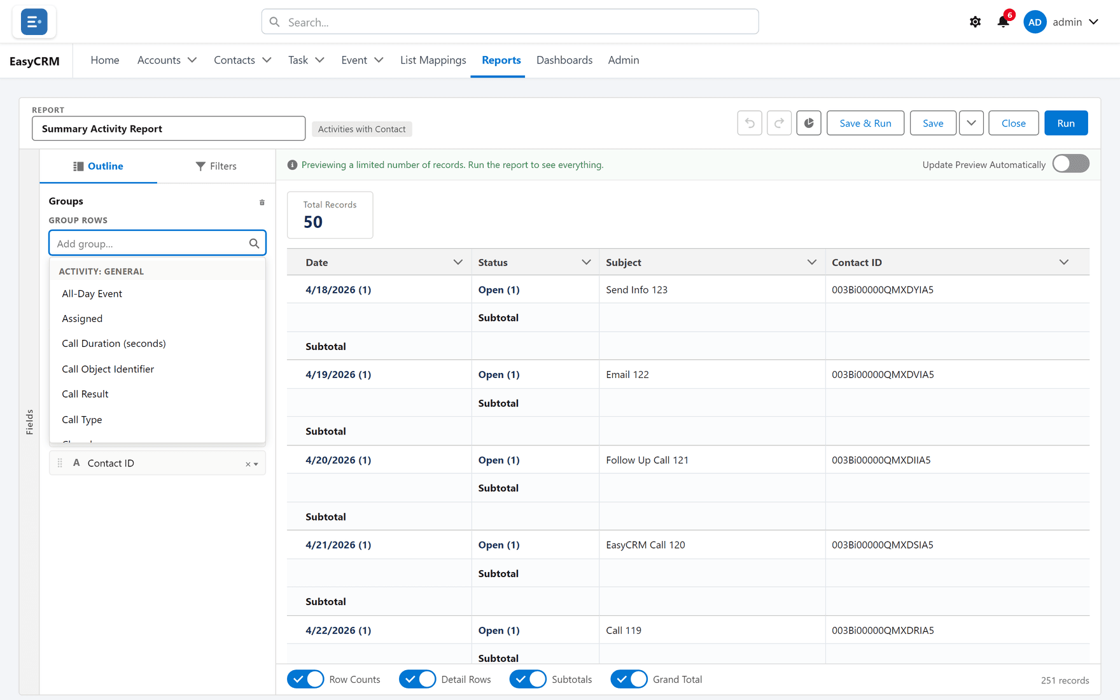Click the blue Run button
Screen dimensions: 1120x700
point(1066,123)
